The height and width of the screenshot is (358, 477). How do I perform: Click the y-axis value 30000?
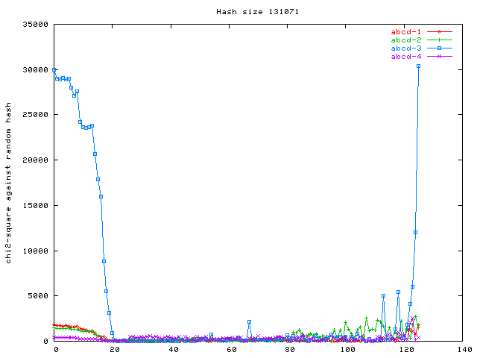click(35, 69)
